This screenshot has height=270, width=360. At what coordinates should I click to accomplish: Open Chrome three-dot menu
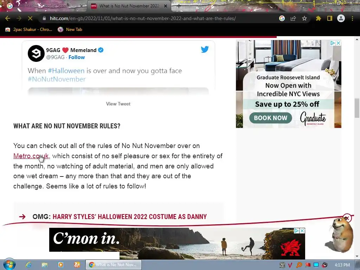[352, 18]
